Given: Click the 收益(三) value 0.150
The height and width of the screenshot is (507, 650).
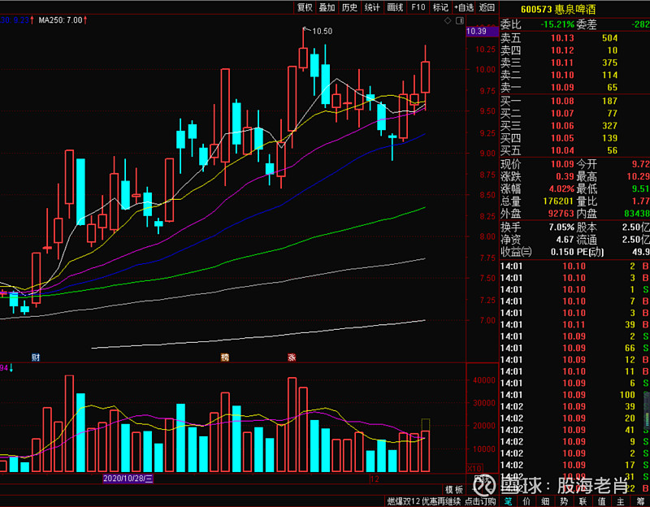Looking at the screenshot, I should pyautogui.click(x=561, y=252).
